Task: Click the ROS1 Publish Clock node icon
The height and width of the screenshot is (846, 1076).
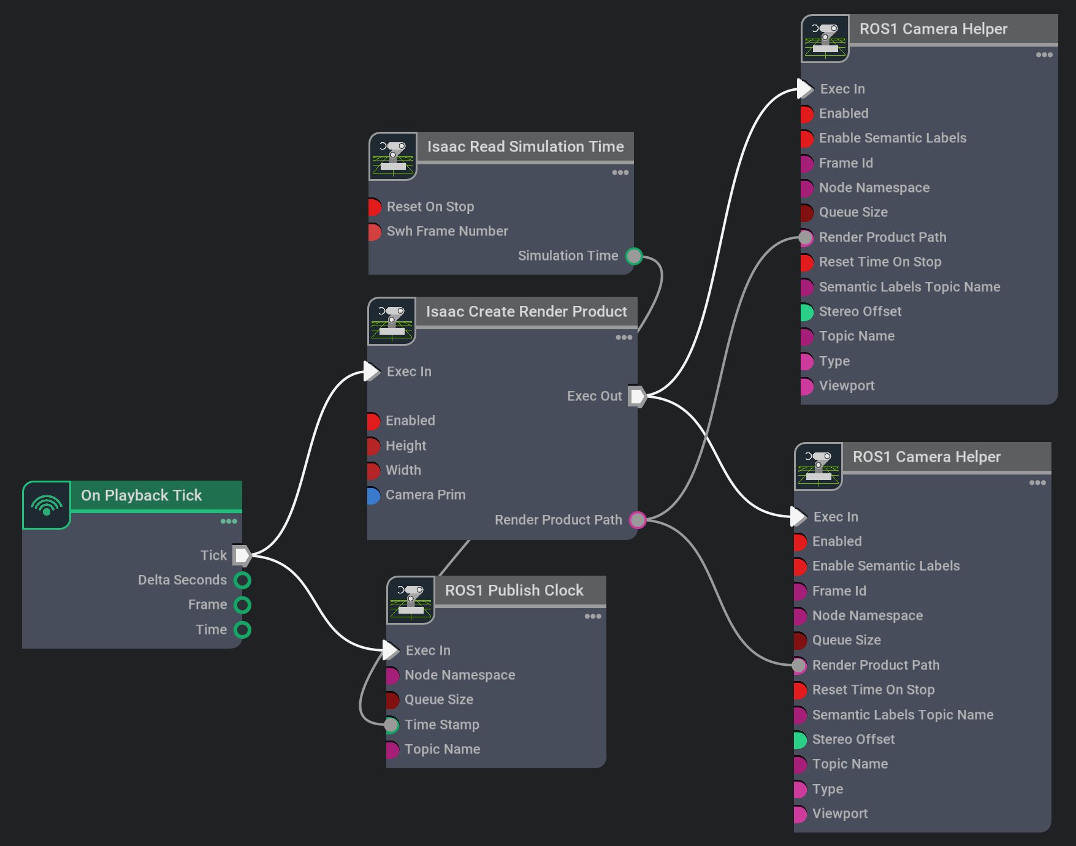Action: (411, 600)
